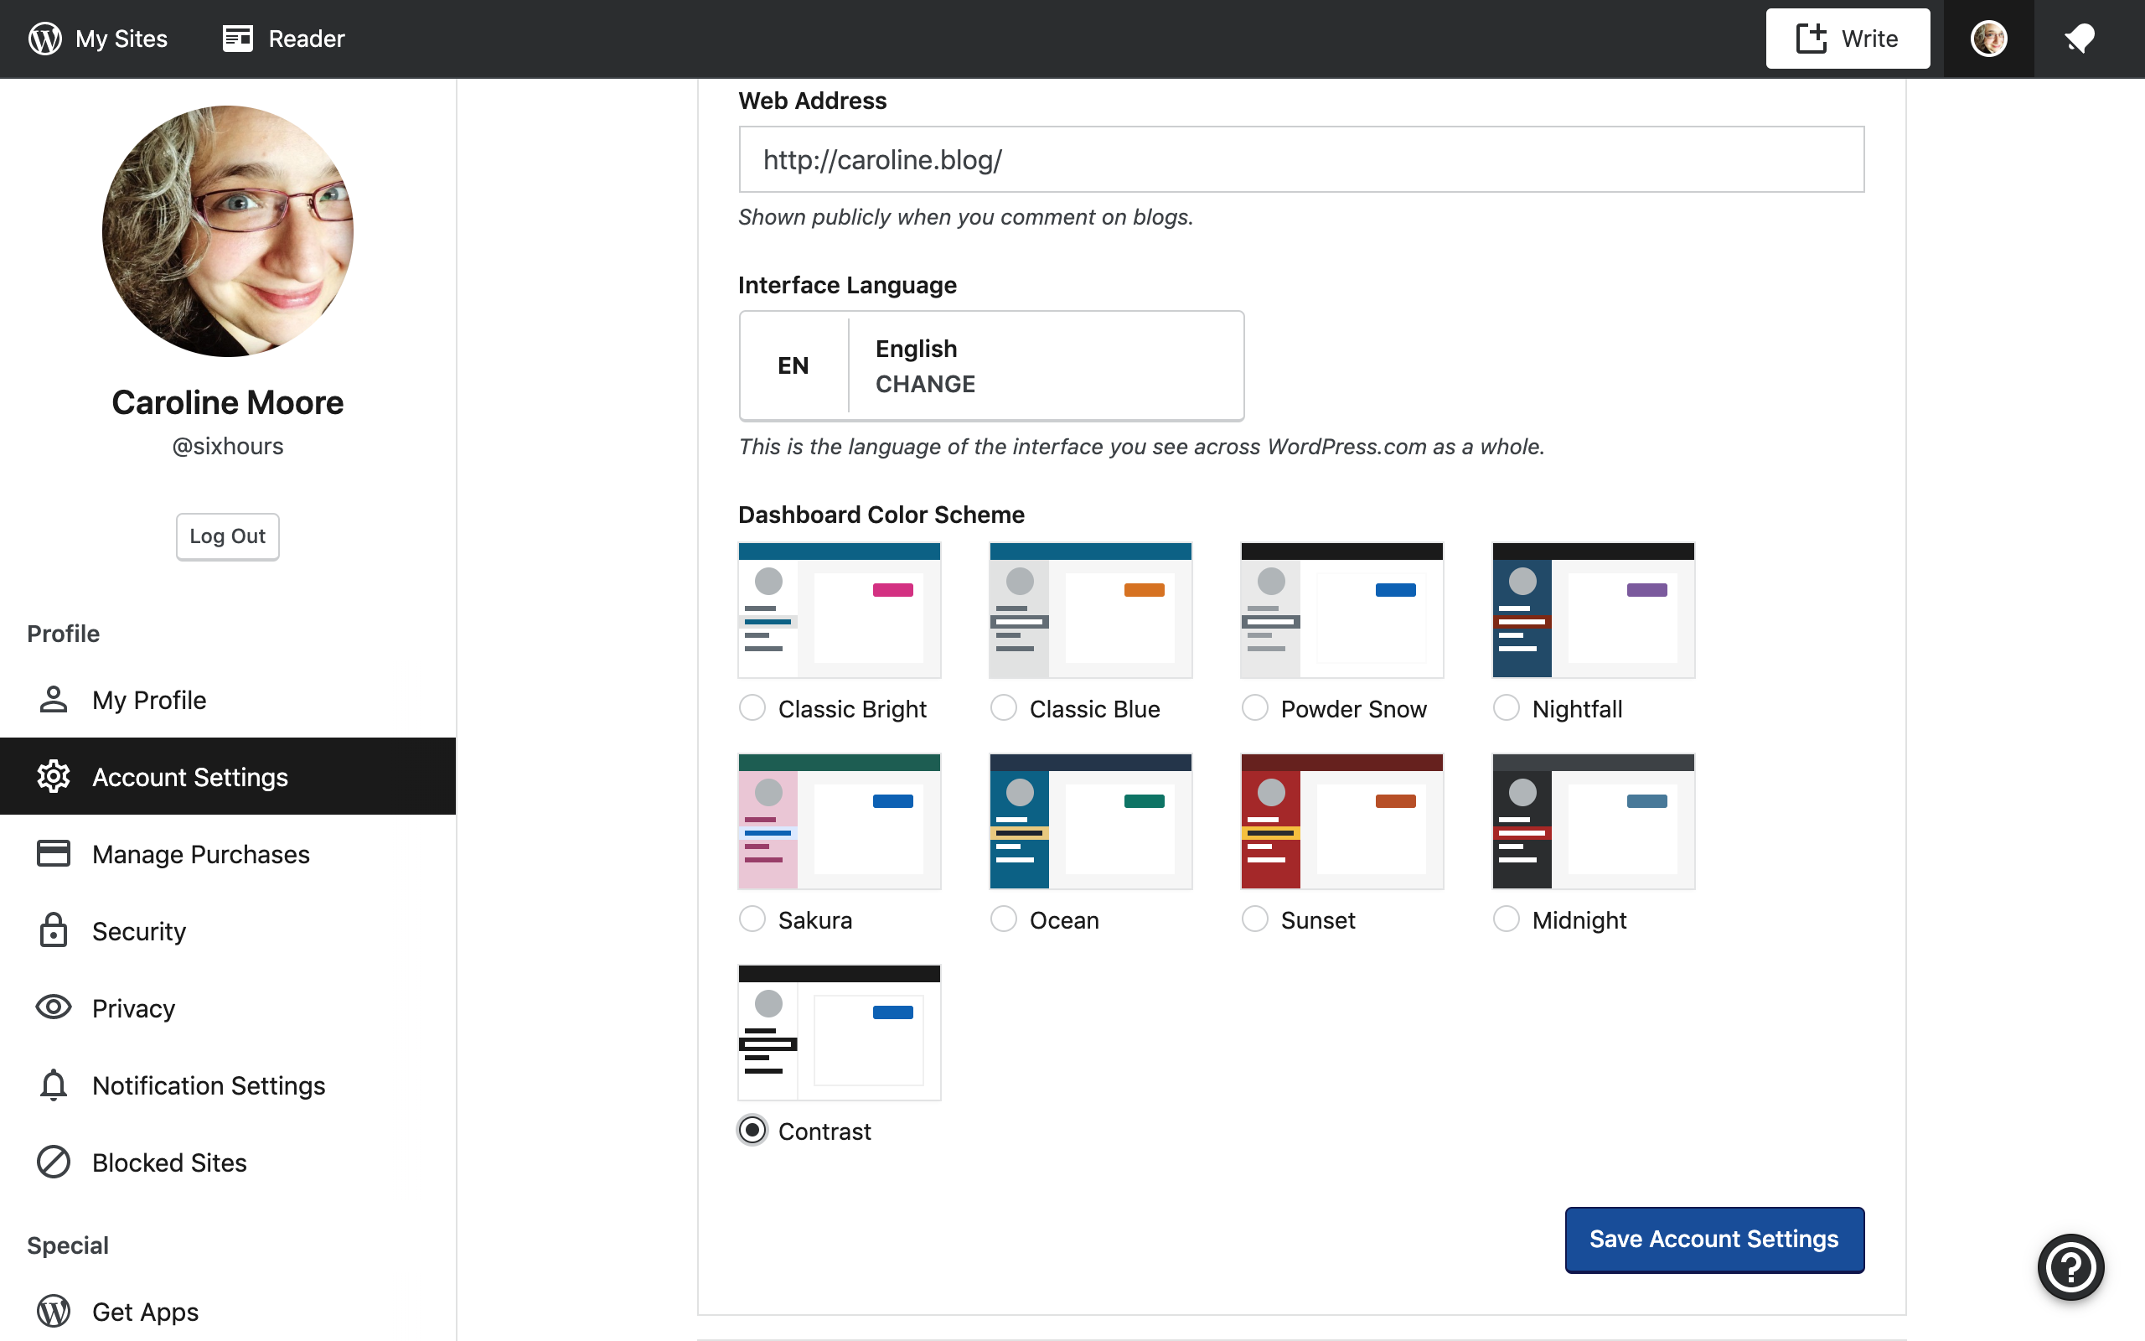Image resolution: width=2145 pixels, height=1341 pixels.
Task: Switch to the Reader section
Action: tap(282, 39)
